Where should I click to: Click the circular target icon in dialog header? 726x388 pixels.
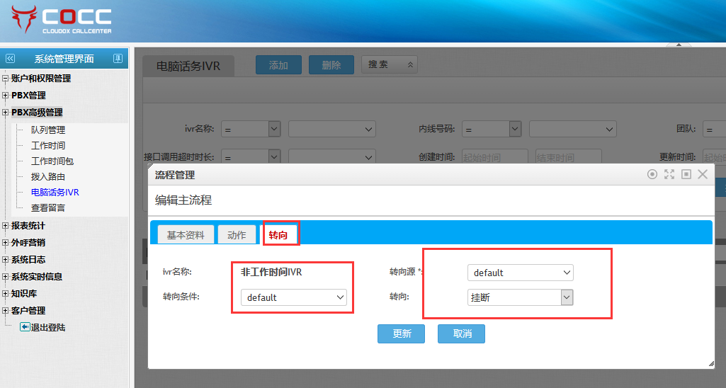click(x=652, y=174)
